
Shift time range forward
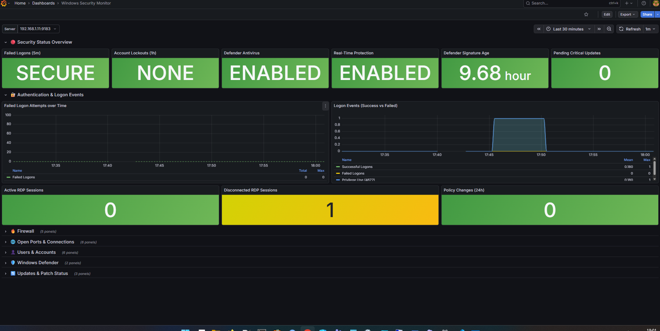[599, 29]
